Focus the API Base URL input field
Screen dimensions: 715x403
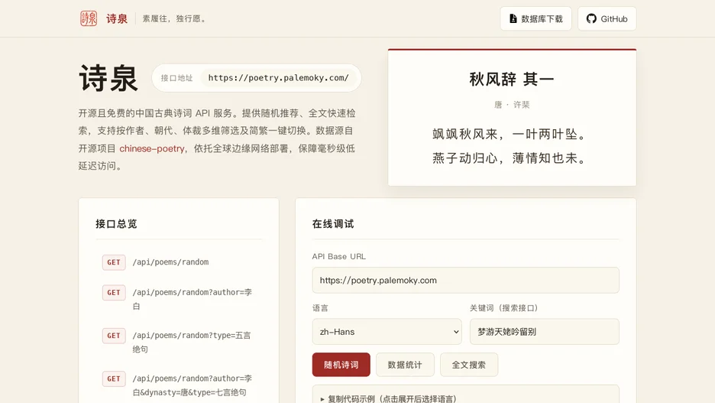pos(465,280)
